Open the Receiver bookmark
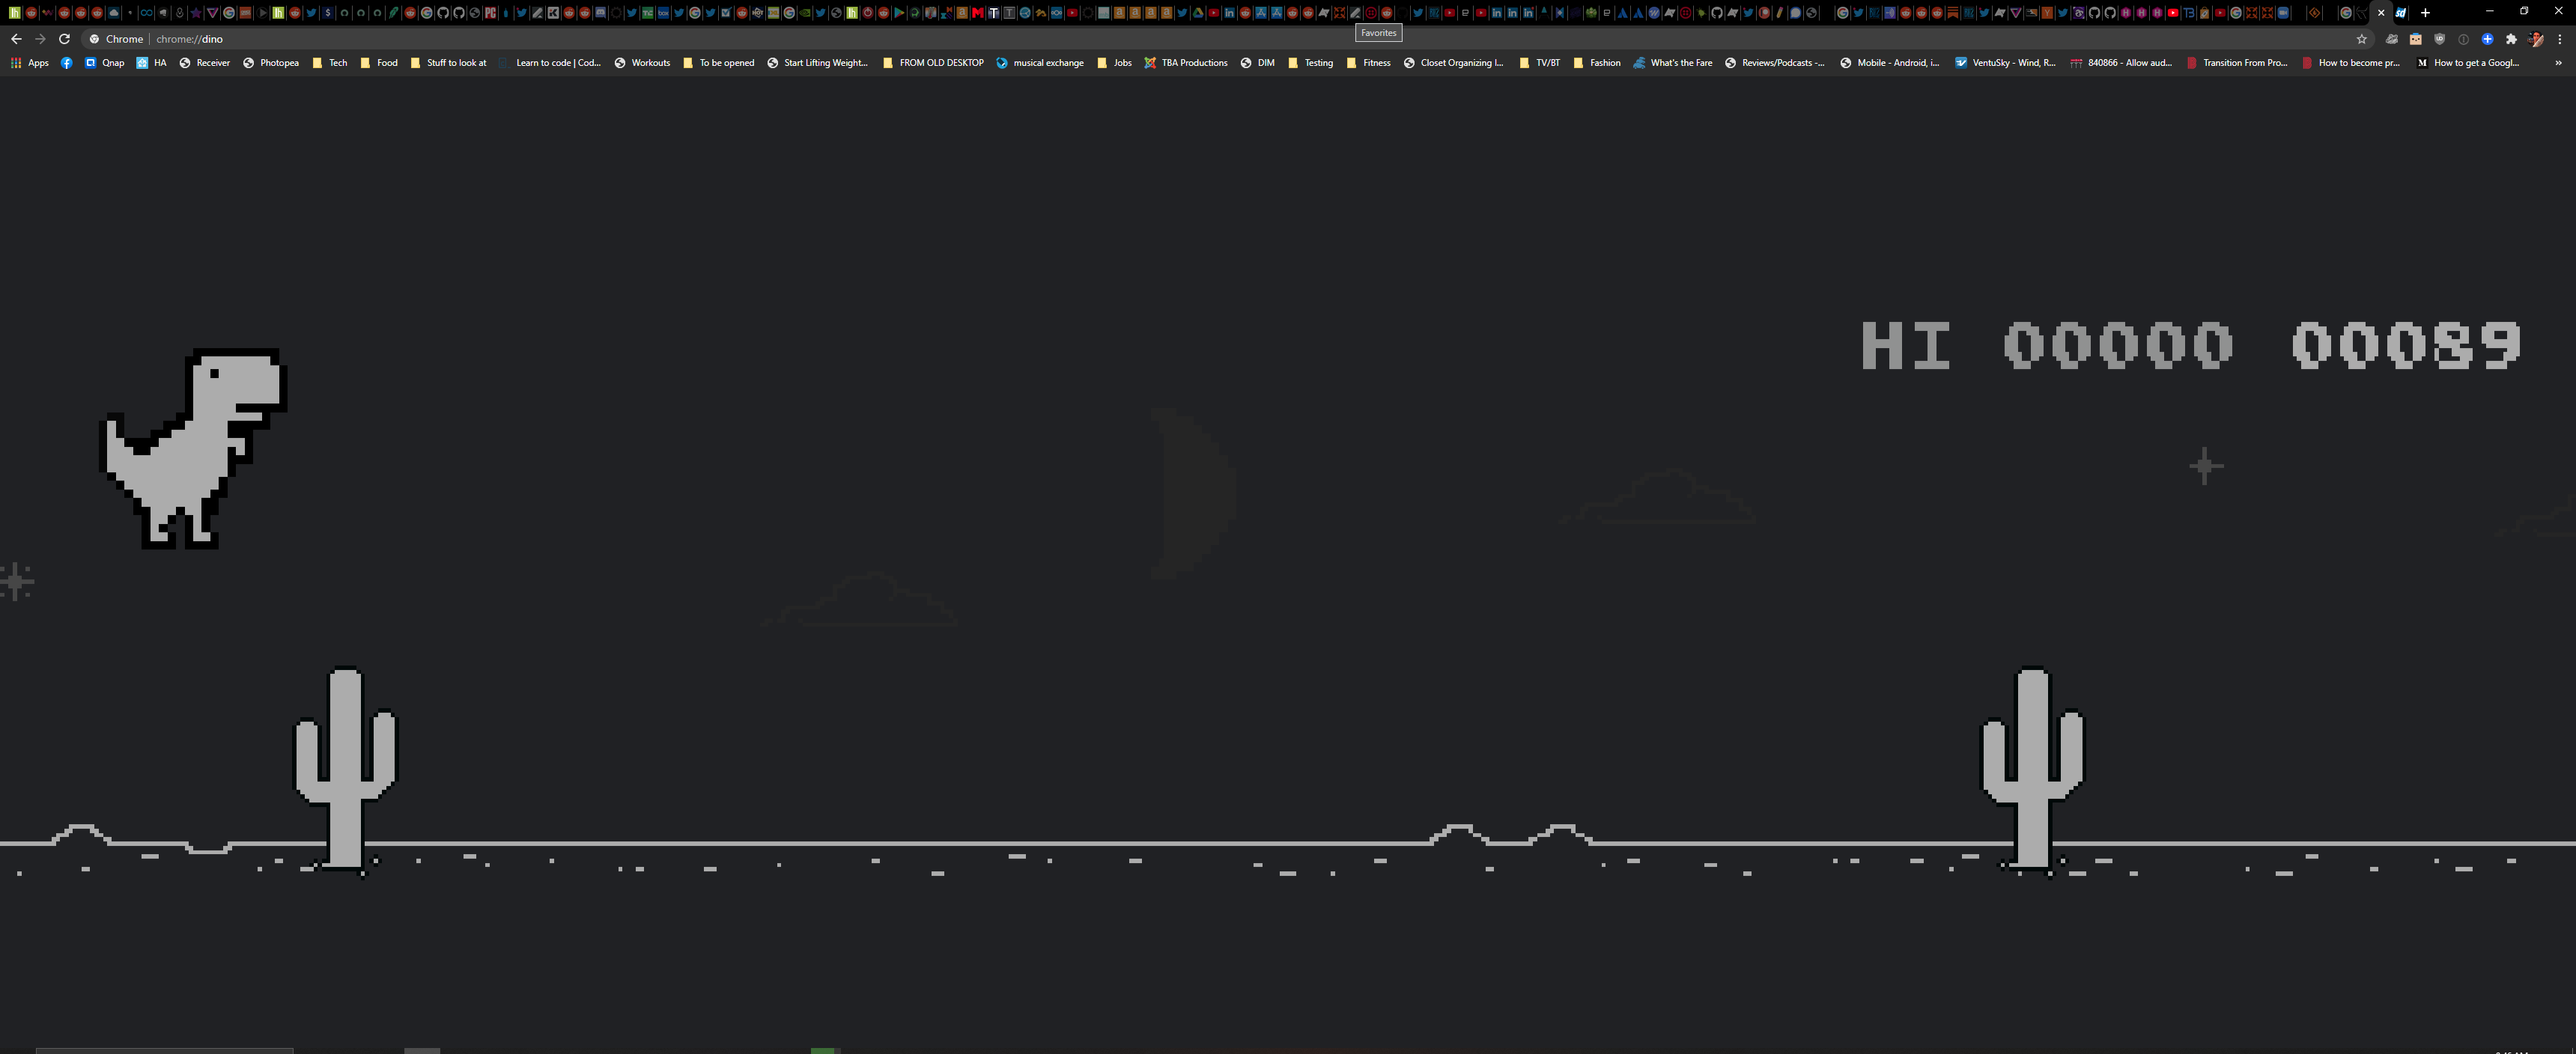Viewport: 2576px width, 1054px height. pyautogui.click(x=204, y=63)
